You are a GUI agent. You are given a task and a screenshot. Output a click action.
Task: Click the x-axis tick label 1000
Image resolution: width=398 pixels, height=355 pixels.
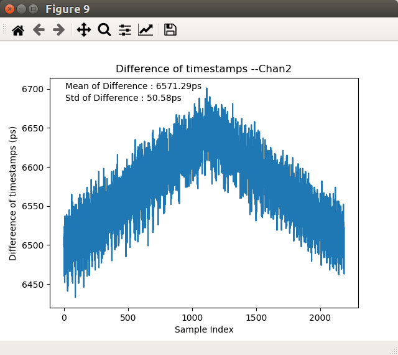coord(192,318)
